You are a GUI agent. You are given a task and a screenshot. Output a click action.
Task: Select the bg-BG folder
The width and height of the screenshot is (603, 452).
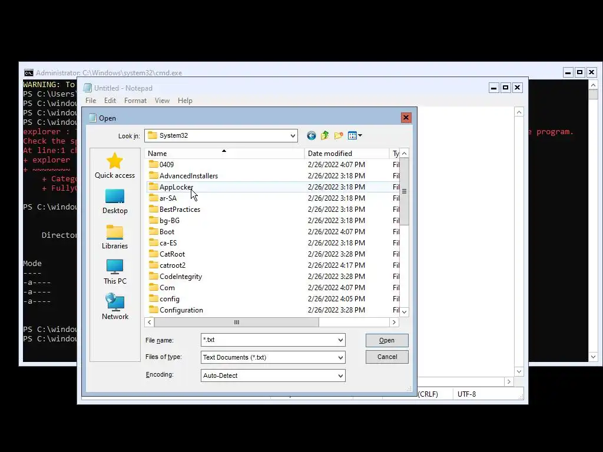point(169,220)
